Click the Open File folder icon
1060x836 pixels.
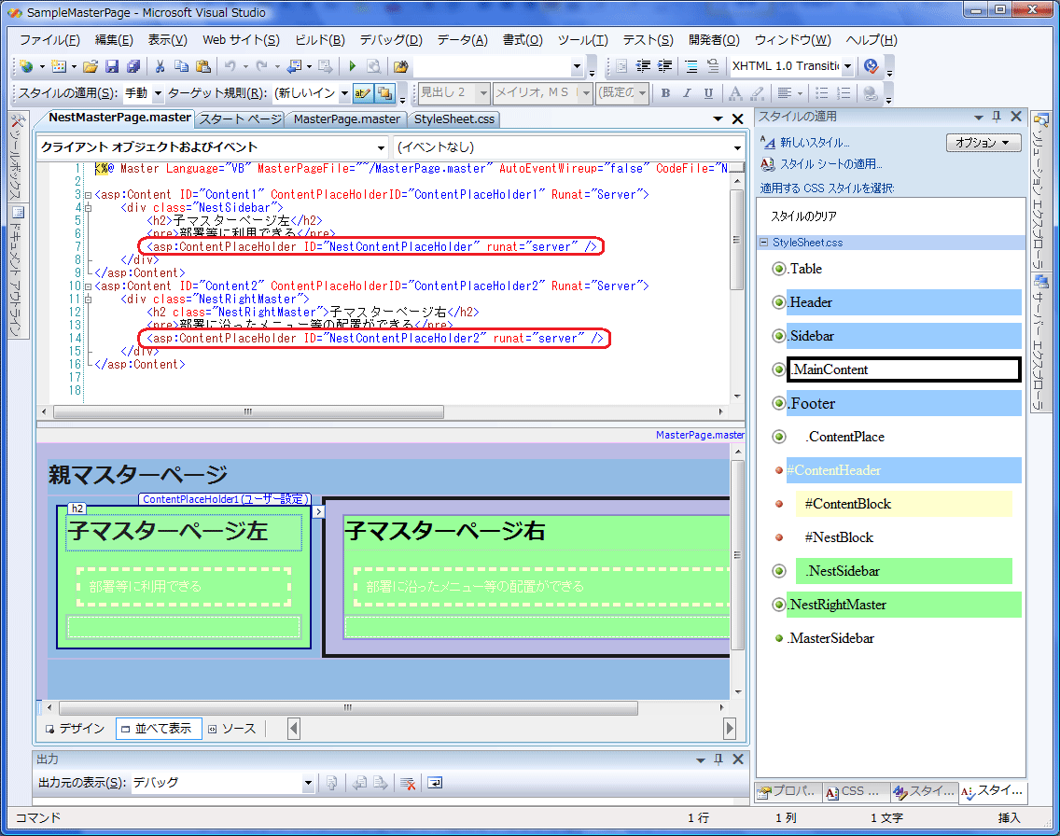click(91, 66)
